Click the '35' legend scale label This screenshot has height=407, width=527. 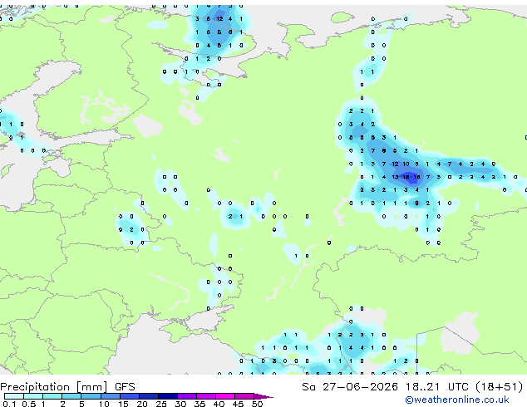click(199, 404)
